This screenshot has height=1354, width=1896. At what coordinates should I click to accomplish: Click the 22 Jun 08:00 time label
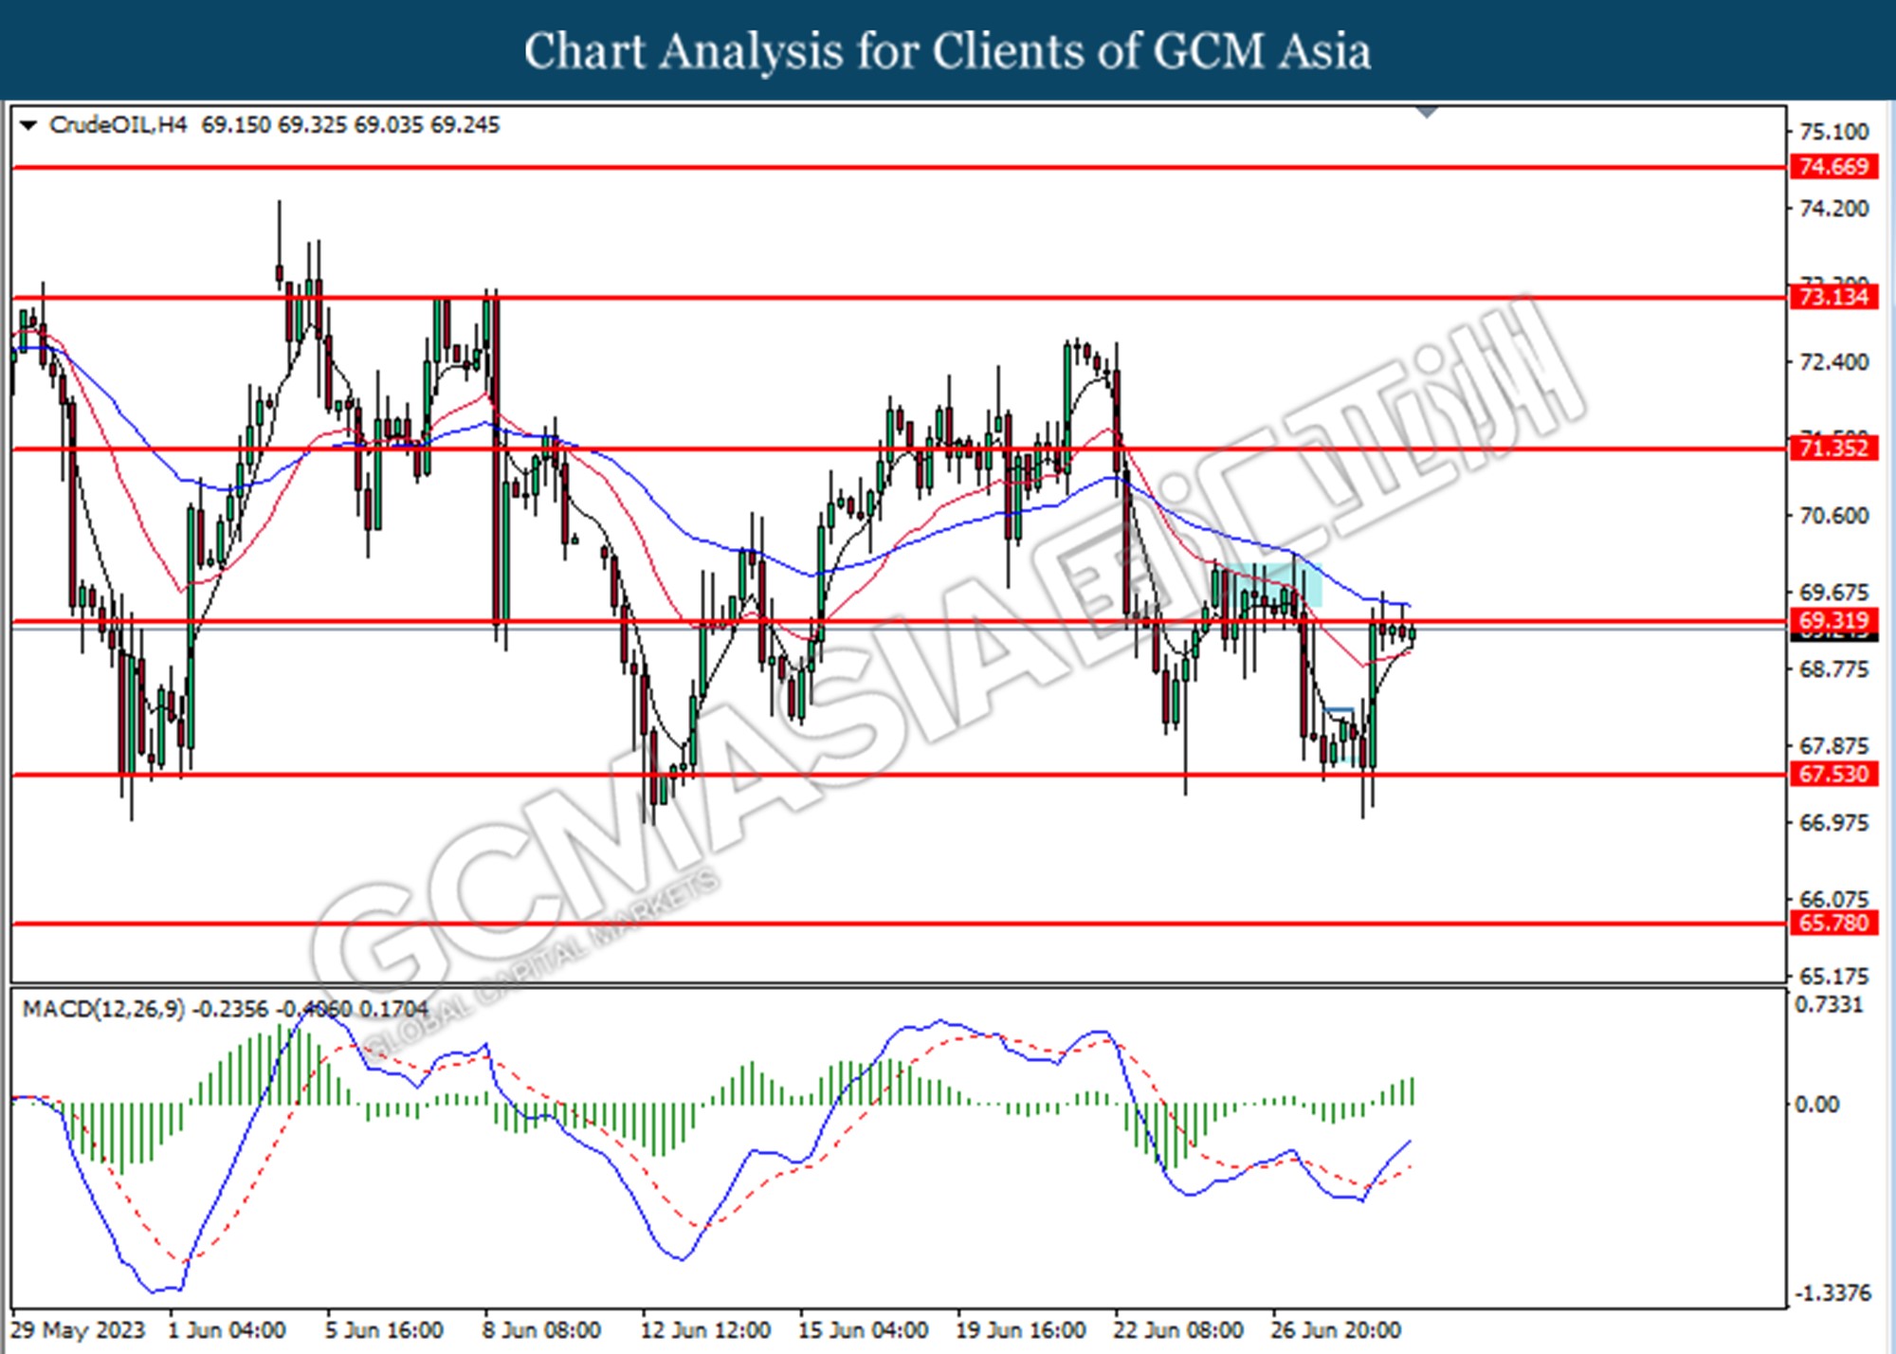pos(1177,1330)
